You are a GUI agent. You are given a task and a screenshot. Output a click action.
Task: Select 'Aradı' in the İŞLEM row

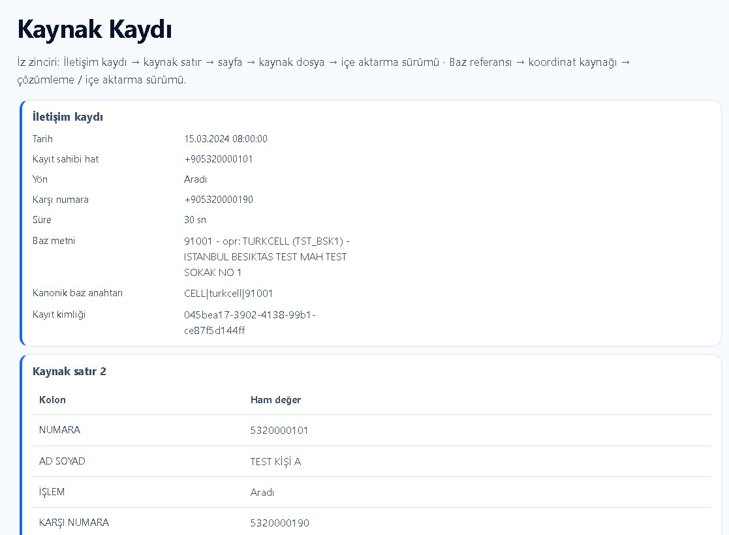point(262,492)
